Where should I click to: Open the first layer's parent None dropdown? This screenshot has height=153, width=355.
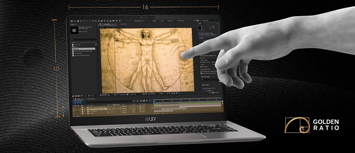(146, 106)
